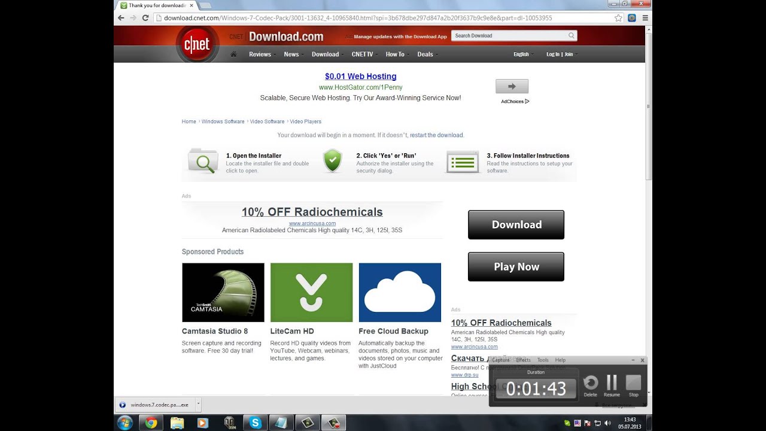766x431 pixels.
Task: Open Help menu in recorder widget
Action: (x=560, y=360)
